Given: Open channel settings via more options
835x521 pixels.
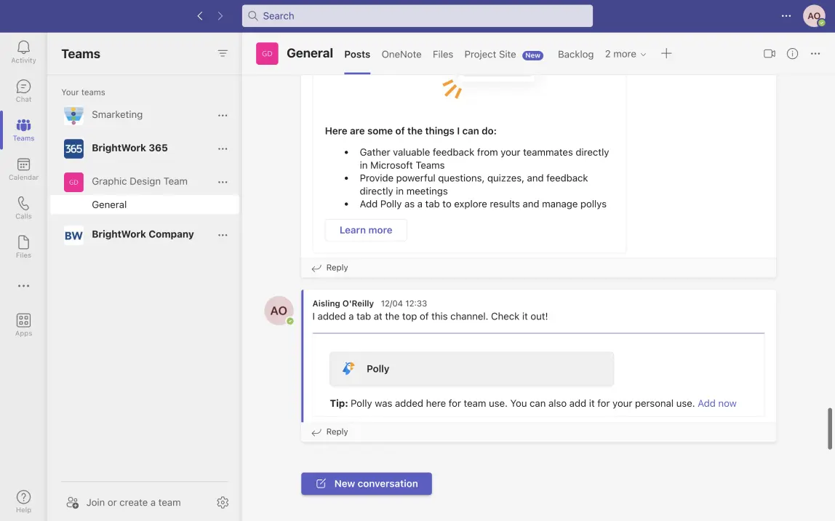Looking at the screenshot, I should [815, 53].
